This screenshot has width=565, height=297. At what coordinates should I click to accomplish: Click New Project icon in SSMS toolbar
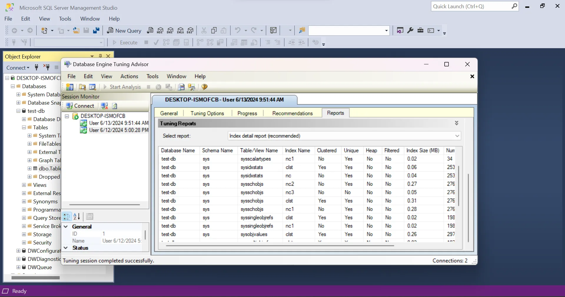coord(44,30)
